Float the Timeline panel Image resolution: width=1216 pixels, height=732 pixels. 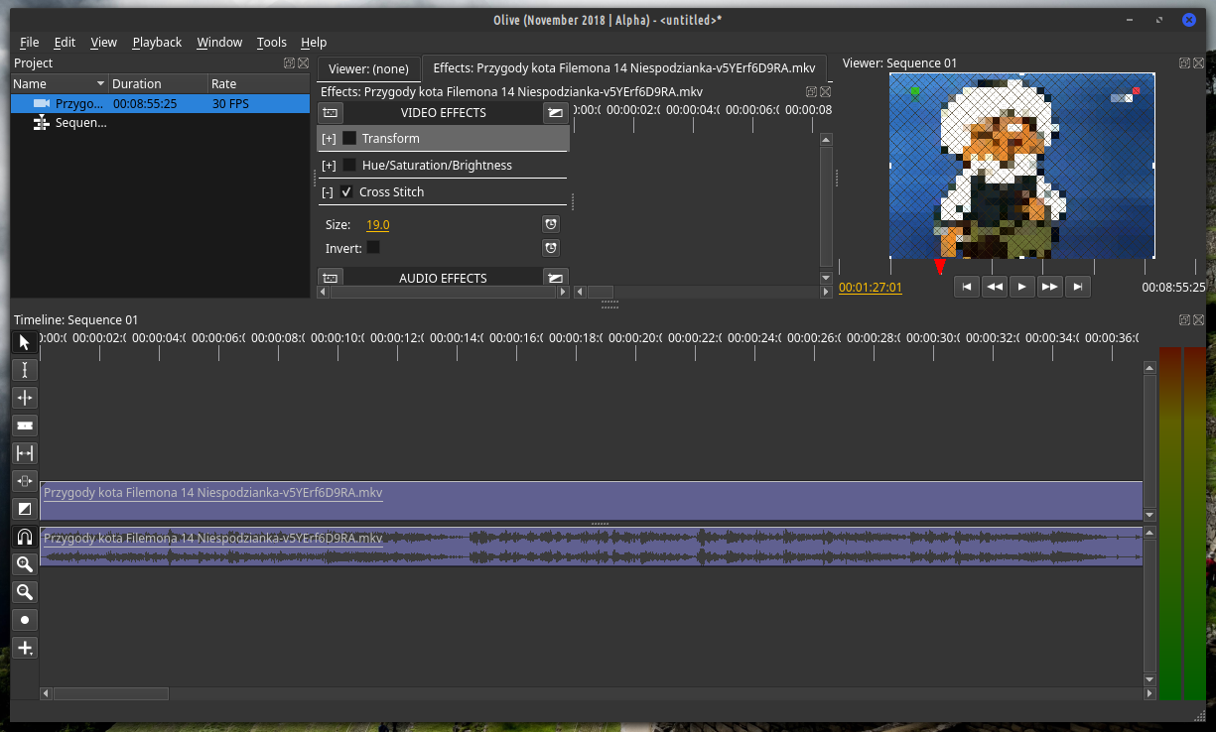pyautogui.click(x=1184, y=319)
